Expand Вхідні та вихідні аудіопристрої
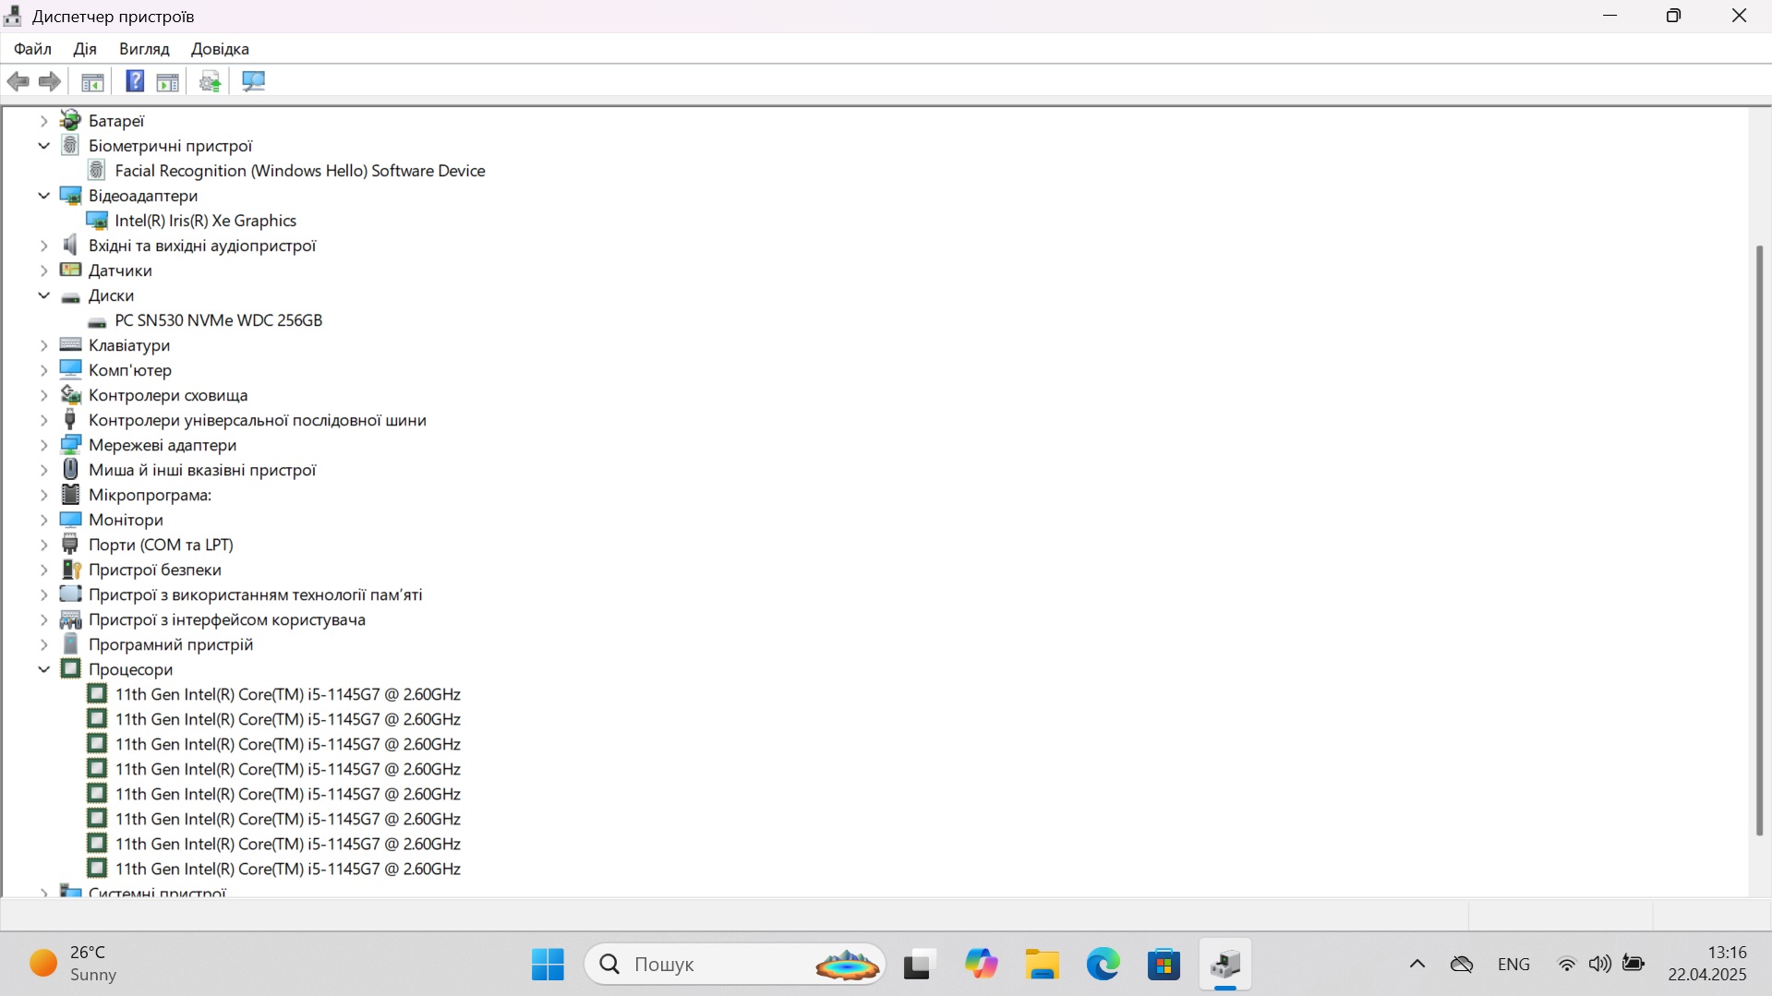1772x996 pixels. click(43, 246)
